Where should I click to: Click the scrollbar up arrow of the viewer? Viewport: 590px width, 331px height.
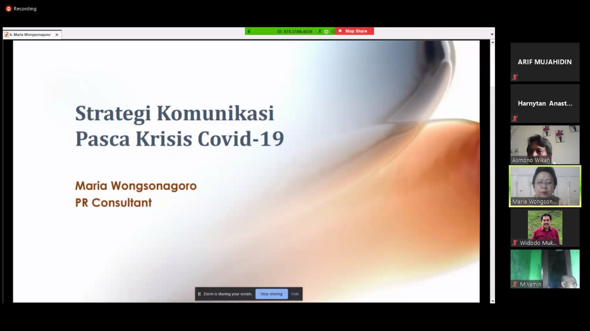tap(492, 42)
